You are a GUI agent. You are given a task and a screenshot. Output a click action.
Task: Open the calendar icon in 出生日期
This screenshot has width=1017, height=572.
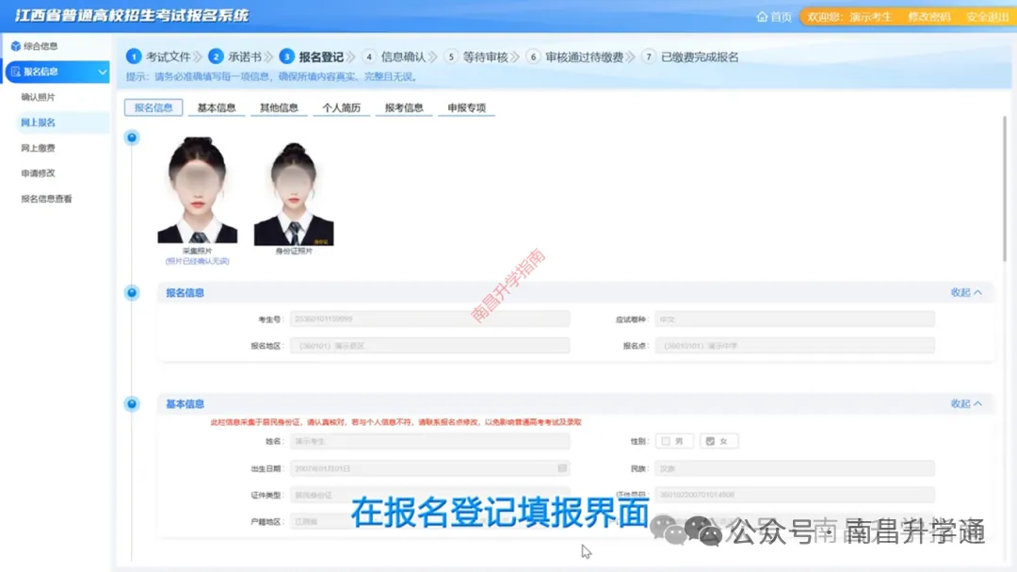[562, 468]
